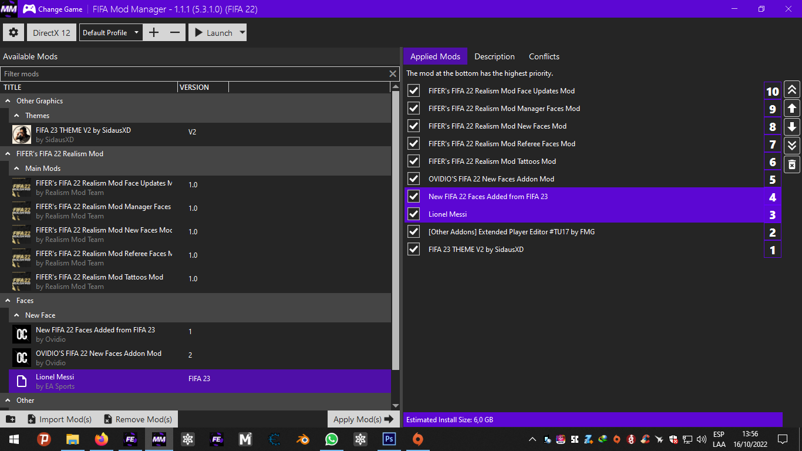Move selected mod up one position
Screen dimensions: 802x451
click(x=792, y=109)
